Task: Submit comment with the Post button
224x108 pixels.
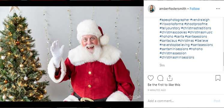Action: coord(217,101)
